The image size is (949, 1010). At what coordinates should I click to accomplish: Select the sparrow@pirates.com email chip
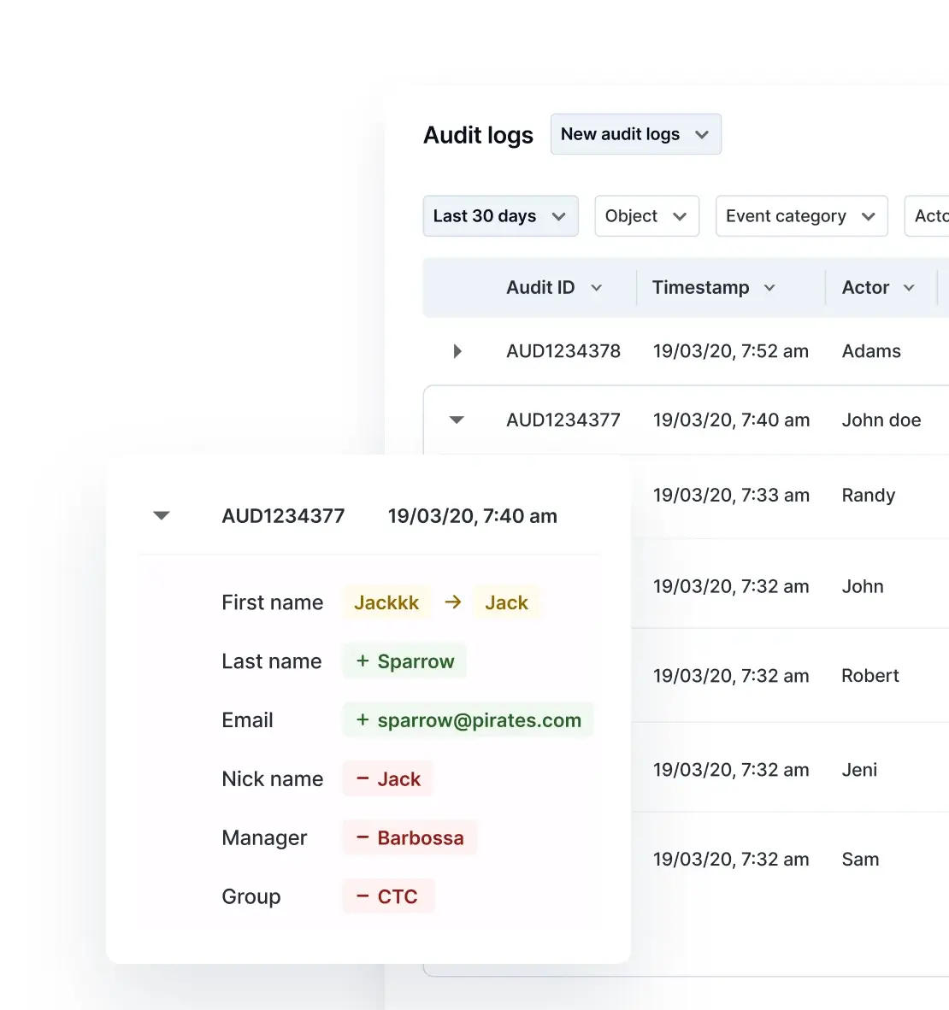click(468, 719)
